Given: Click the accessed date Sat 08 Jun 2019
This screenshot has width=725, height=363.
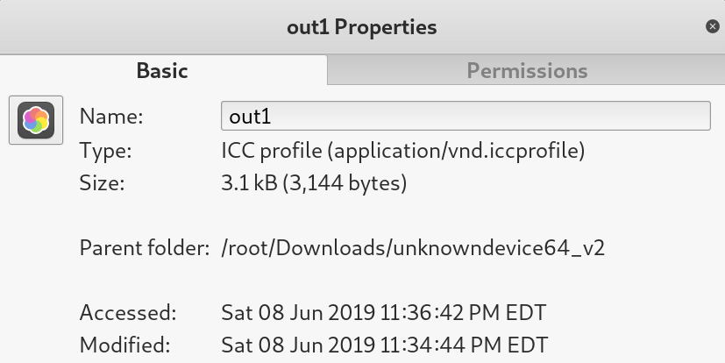Looking at the screenshot, I should (299, 313).
